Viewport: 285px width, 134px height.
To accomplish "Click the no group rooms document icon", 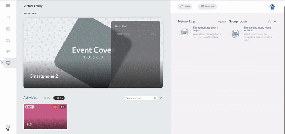I will coord(235,34).
